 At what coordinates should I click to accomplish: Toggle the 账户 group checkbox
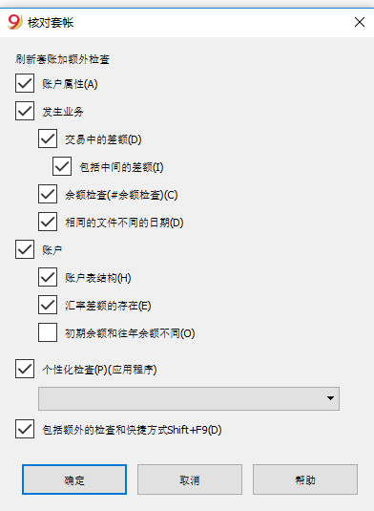tap(25, 249)
